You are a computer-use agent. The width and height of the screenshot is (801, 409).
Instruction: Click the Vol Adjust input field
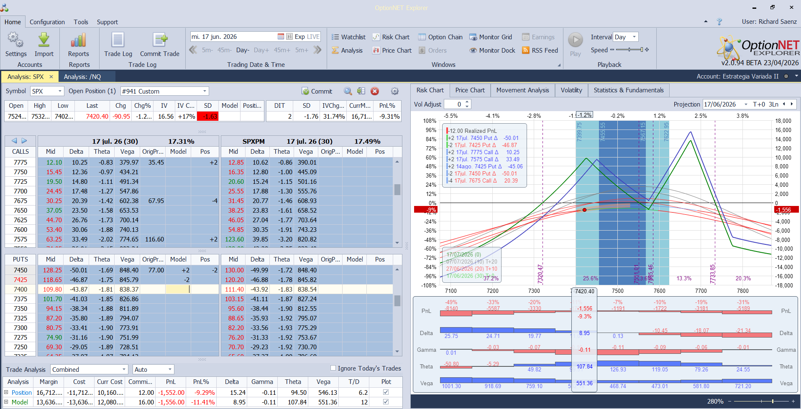(x=454, y=104)
